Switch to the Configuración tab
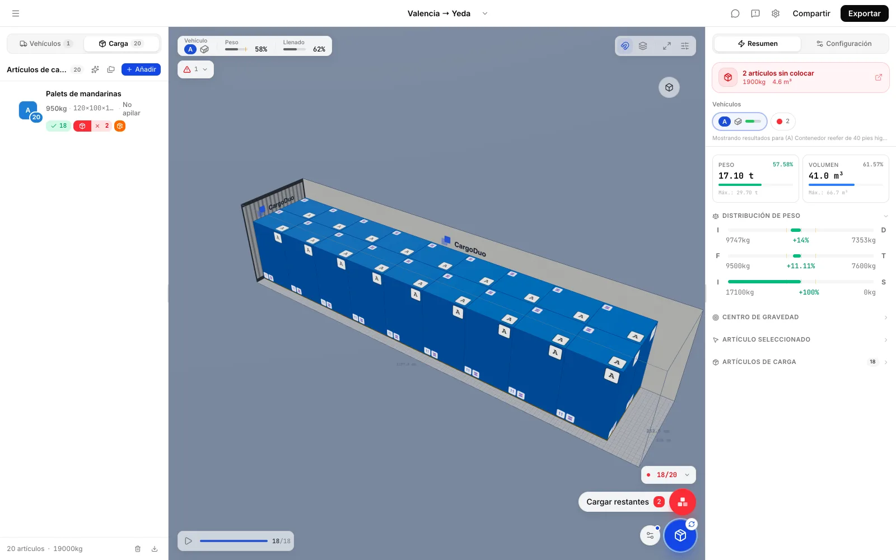Viewport: 896px width, 560px height. [x=844, y=44]
